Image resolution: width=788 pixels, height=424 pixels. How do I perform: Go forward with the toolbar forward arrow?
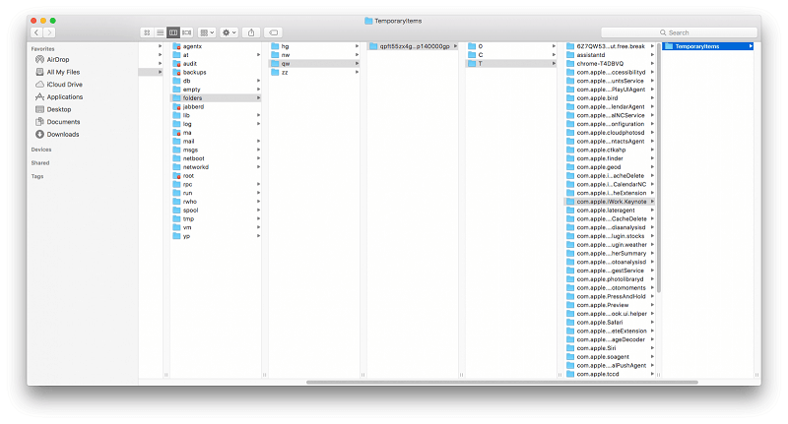click(x=49, y=32)
